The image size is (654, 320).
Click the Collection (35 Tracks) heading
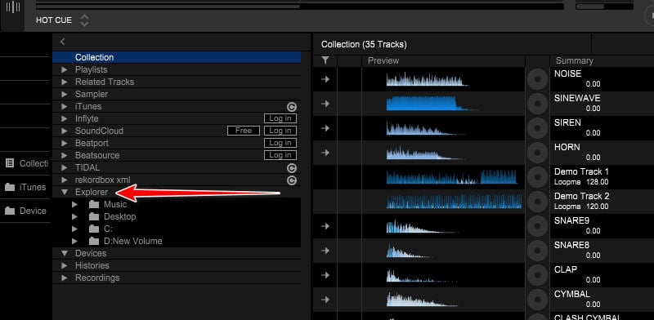364,44
